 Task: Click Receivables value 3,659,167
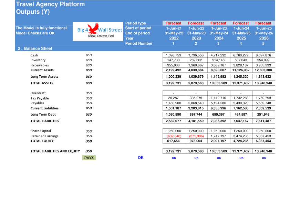point(219,65)
